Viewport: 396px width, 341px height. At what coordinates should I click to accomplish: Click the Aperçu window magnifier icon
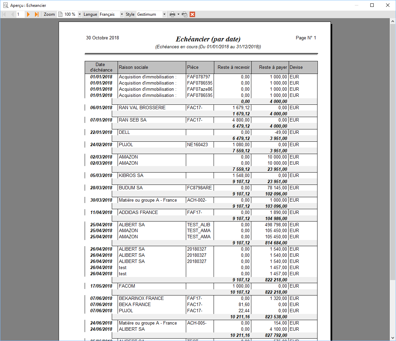tap(5, 5)
